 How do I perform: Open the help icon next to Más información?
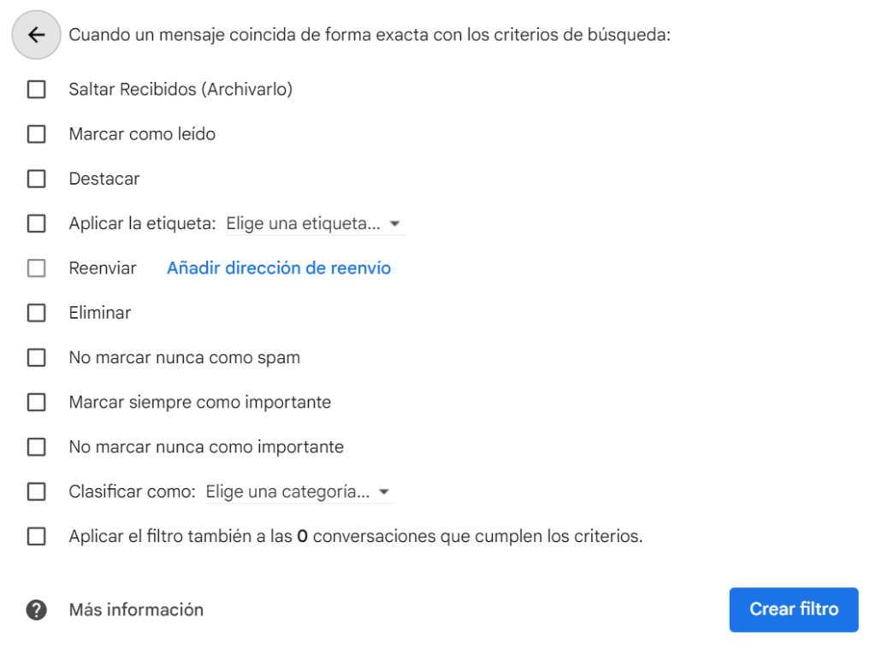(x=35, y=610)
